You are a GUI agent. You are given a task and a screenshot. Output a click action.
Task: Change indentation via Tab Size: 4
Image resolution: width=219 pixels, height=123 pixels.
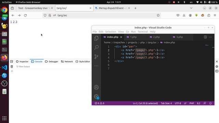click(166, 103)
